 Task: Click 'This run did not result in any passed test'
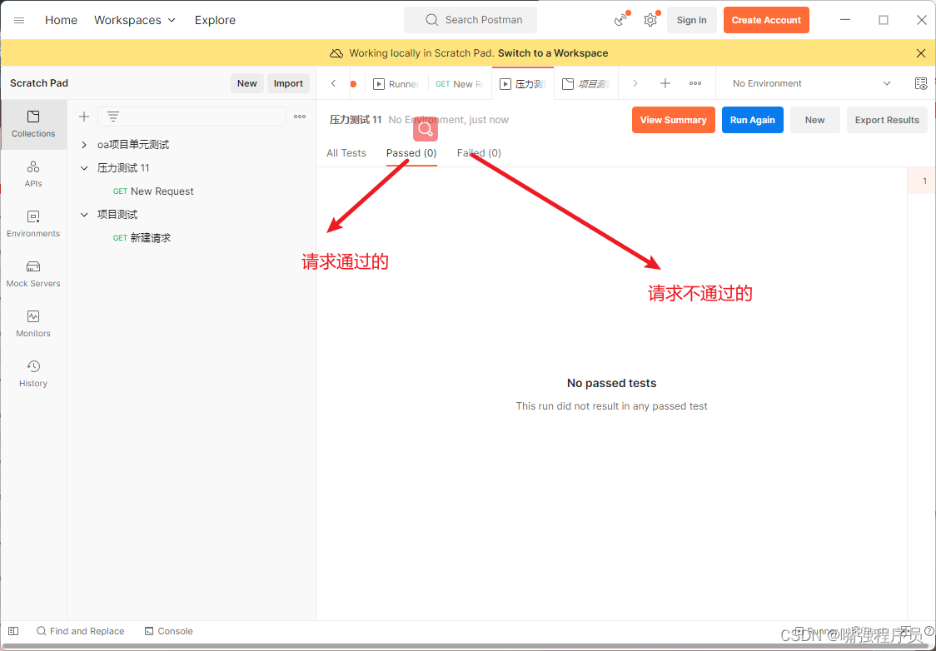[612, 406]
